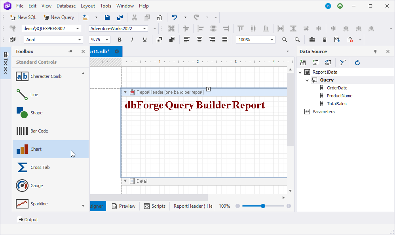Select the Gauge control
The image size is (395, 235).
pos(50,186)
